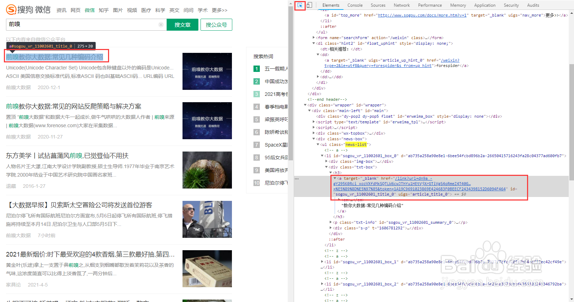Screen dimensions: 574x302
Task: Collapse the div wrapper node
Action: 305,105
